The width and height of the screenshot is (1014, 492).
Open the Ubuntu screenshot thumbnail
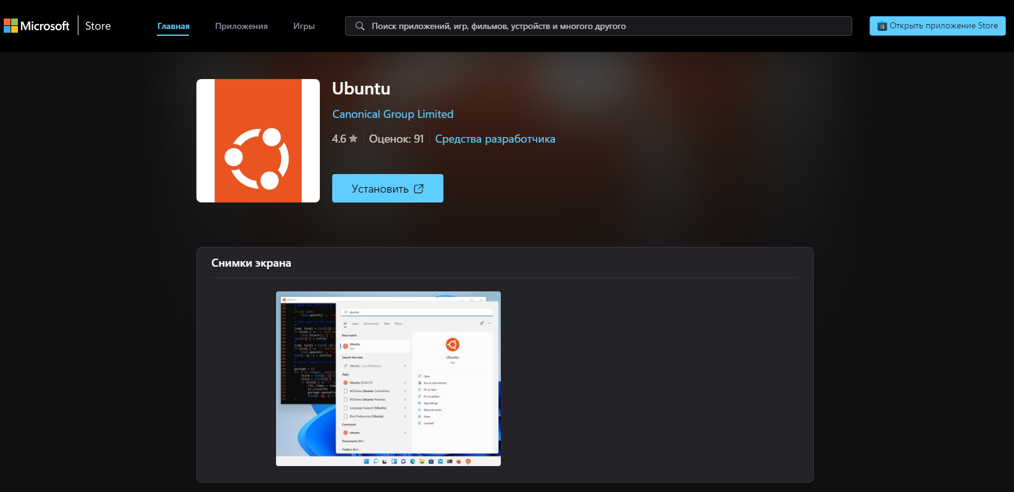(388, 378)
